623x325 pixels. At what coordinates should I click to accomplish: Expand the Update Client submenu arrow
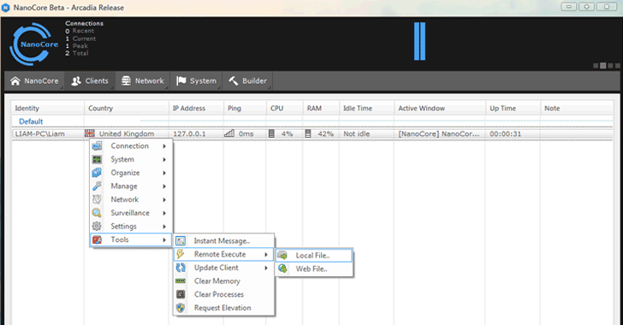point(266,268)
